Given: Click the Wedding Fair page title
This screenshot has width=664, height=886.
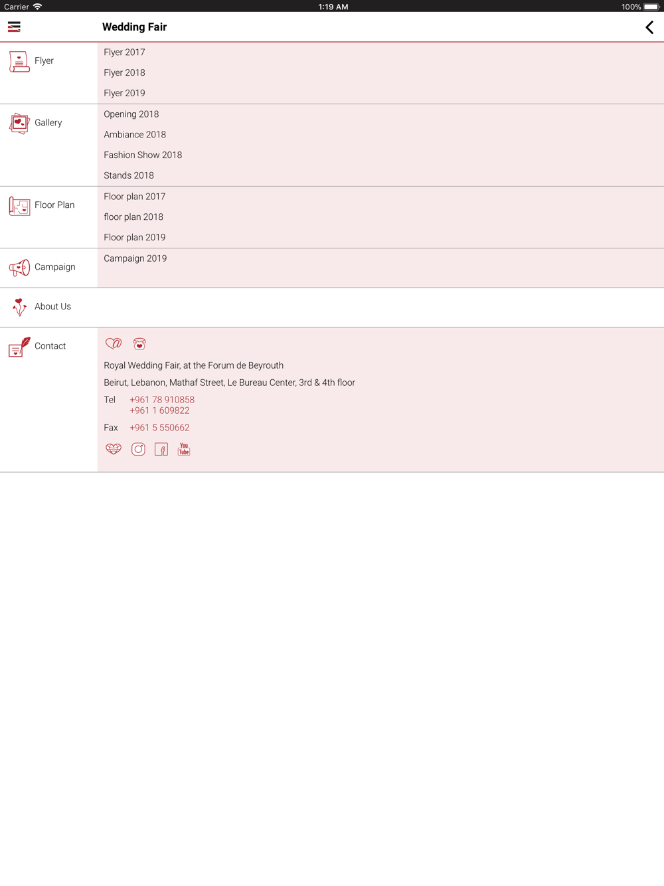Looking at the screenshot, I should coord(135,27).
